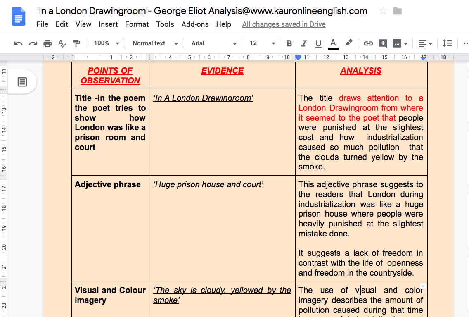Expand the Normal text style dropdown
This screenshot has height=317, width=469.
click(155, 43)
